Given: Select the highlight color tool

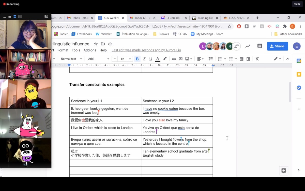Looking at the screenshot, I should (165, 59).
